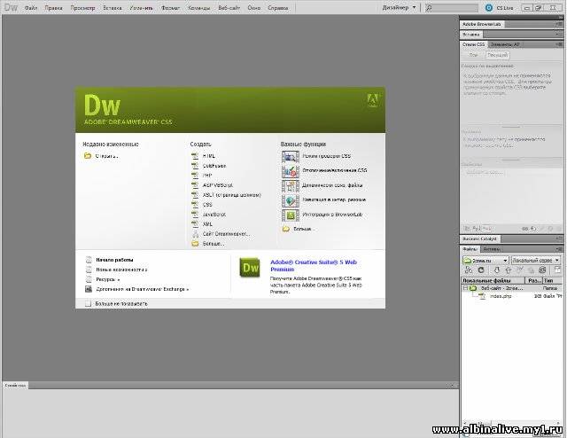The image size is (567, 438).
Task: Click 'ASP VBScript' create link
Action: (x=218, y=185)
